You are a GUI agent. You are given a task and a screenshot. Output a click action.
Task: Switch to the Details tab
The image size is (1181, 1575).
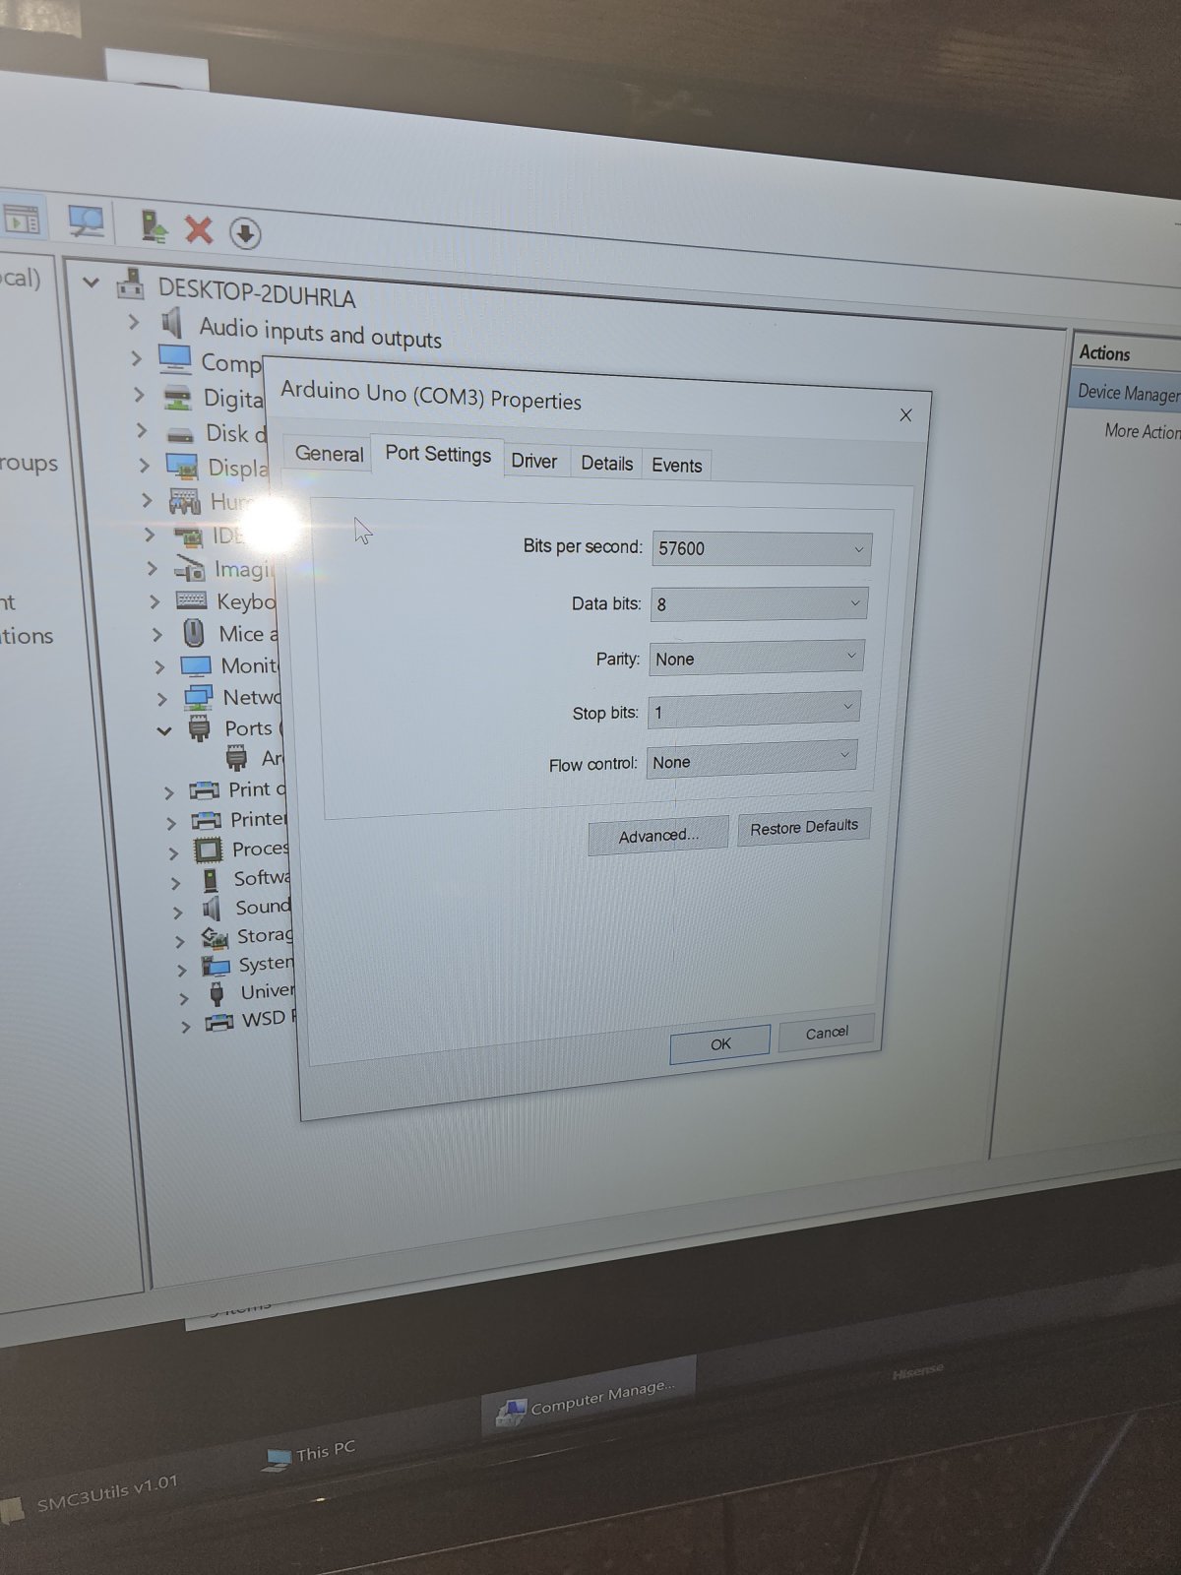[x=606, y=463]
